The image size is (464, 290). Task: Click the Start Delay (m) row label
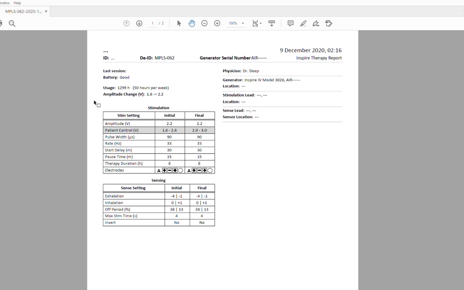[118, 150]
